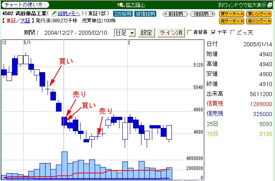Open 買サーチへ buy search
The width and height of the screenshot is (275, 181).
point(231,14)
